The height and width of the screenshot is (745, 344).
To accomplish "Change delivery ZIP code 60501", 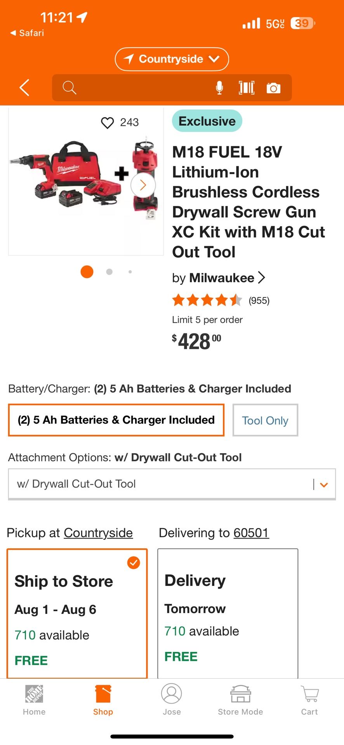I will (251, 533).
